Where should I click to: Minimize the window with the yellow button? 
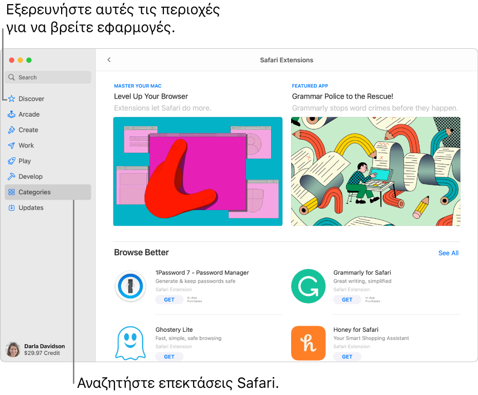(20, 60)
